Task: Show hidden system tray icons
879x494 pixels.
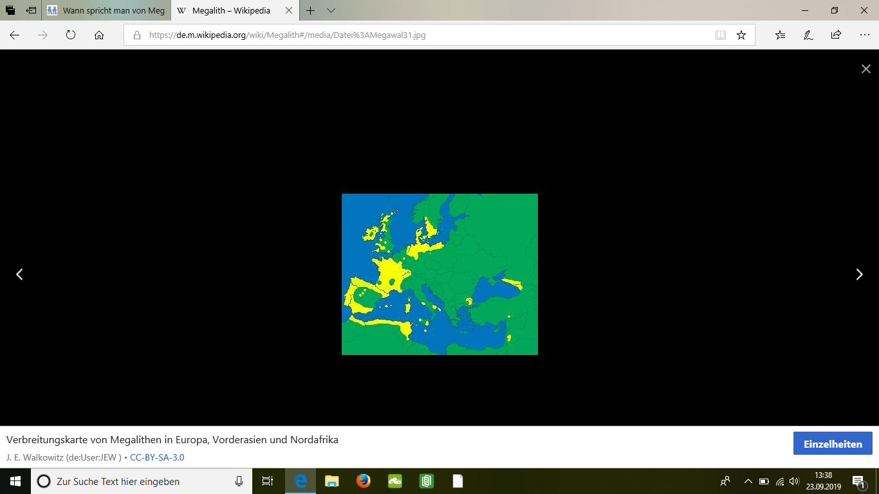Action: (x=748, y=481)
